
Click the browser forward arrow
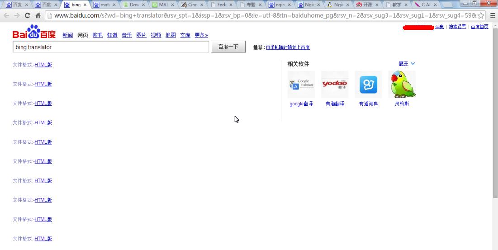pyautogui.click(x=17, y=15)
